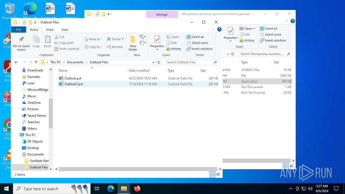Screen dimensions: 345x194
Task: Click History in Outlook Files ribbon
Action: 174,49
